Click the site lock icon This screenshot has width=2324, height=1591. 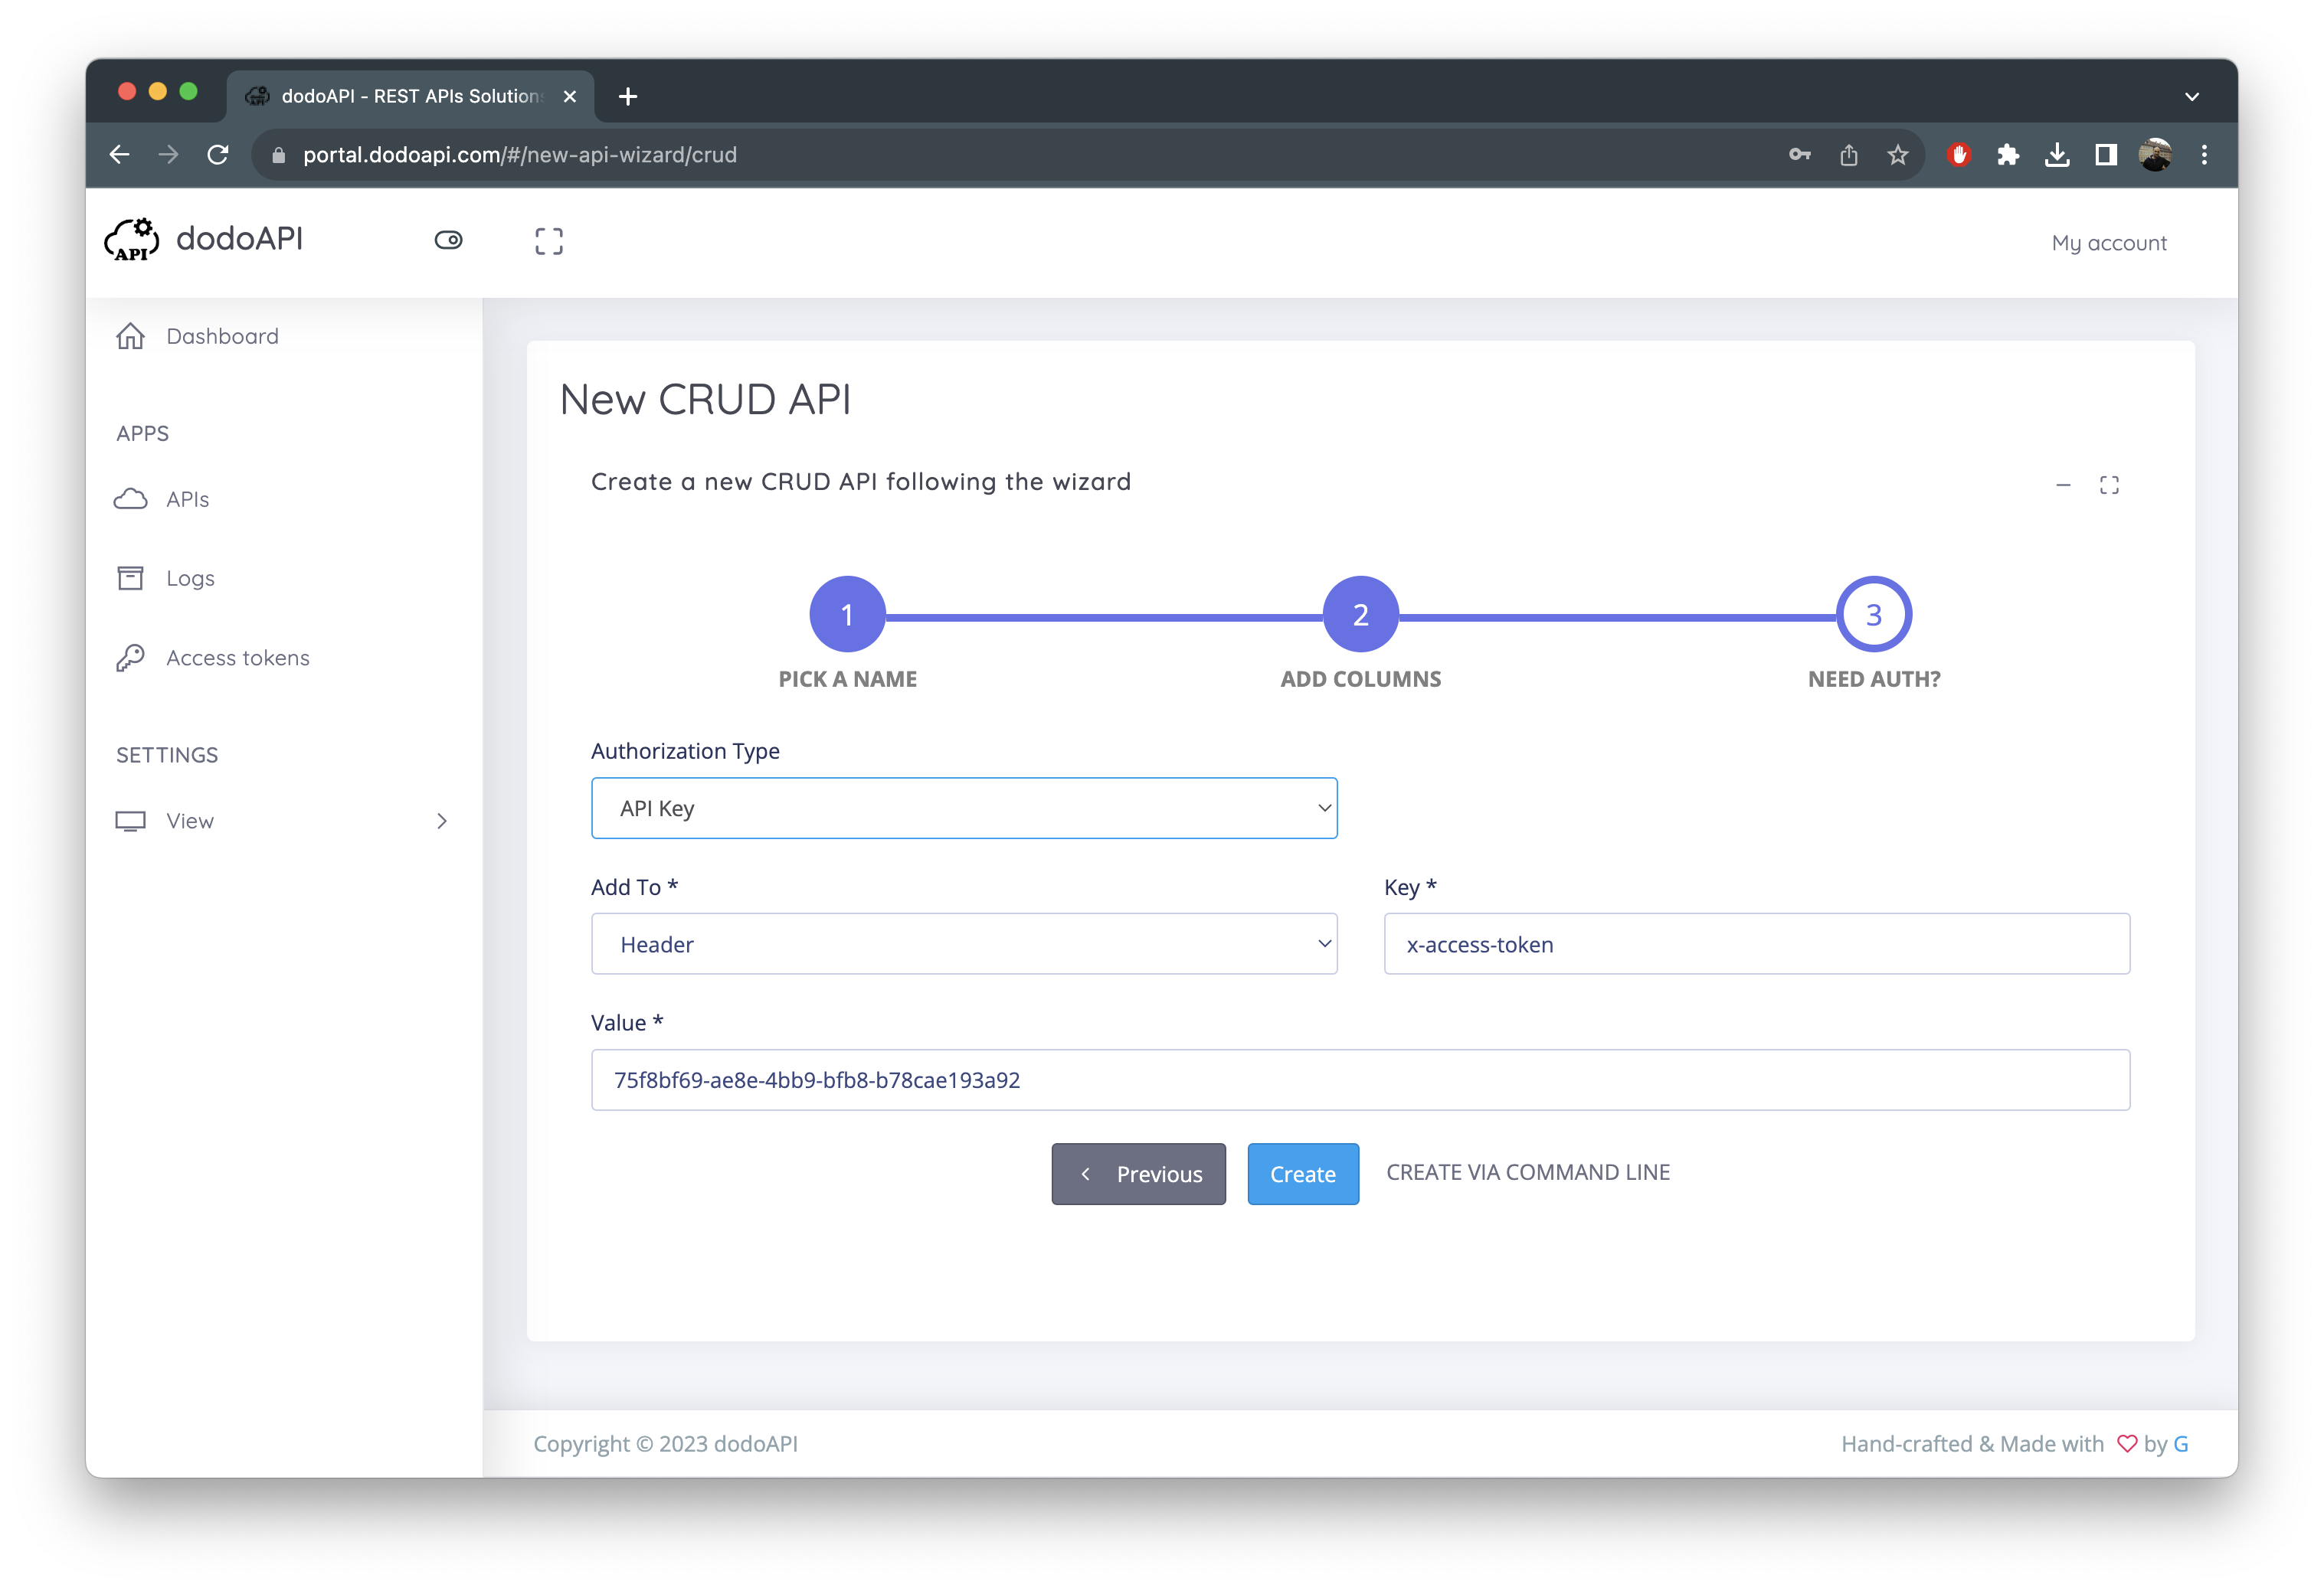[x=279, y=155]
